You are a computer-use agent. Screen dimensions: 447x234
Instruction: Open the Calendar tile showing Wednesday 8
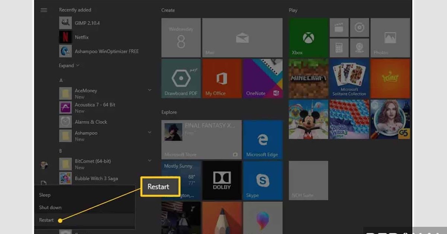click(181, 38)
